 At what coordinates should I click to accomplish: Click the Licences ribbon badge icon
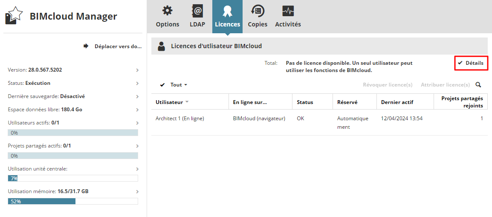227,12
